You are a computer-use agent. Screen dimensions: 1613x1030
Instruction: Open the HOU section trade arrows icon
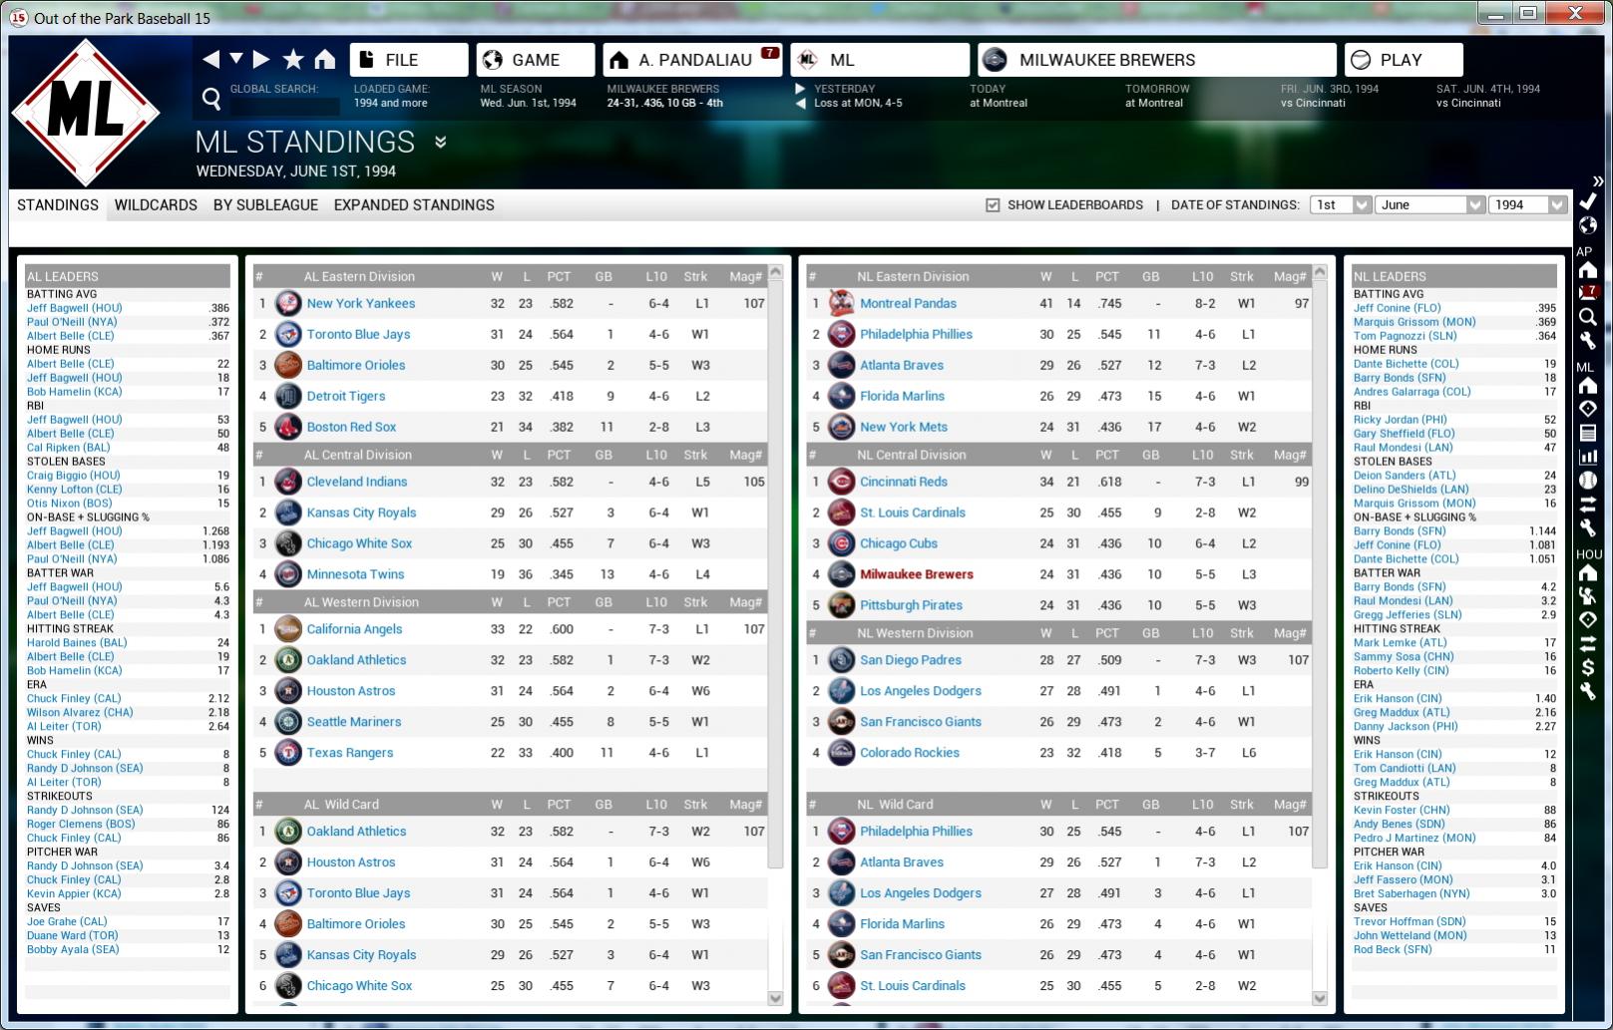click(1587, 643)
